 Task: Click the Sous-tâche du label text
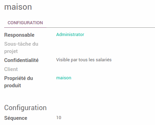click(x=21, y=44)
